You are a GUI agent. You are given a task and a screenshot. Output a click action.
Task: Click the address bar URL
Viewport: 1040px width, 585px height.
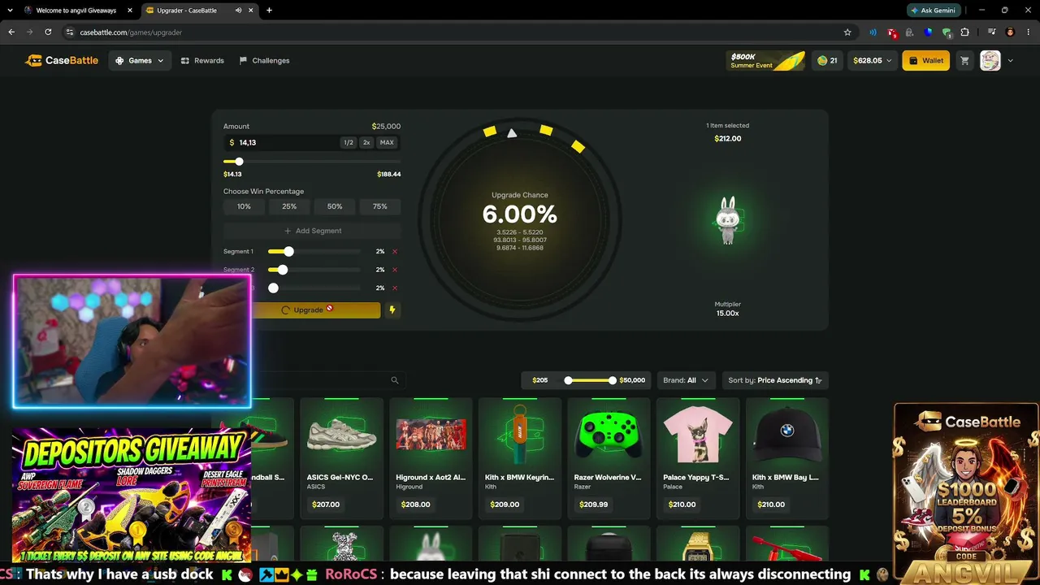131,32
